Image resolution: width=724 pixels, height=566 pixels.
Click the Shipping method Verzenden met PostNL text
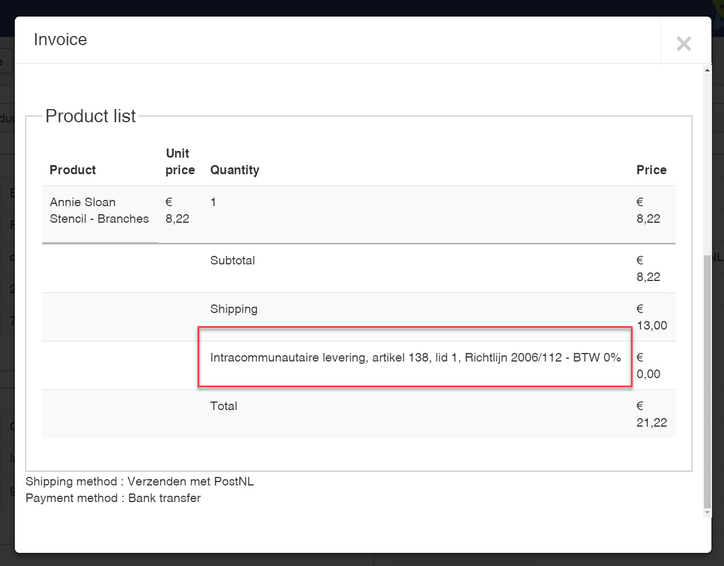[140, 481]
